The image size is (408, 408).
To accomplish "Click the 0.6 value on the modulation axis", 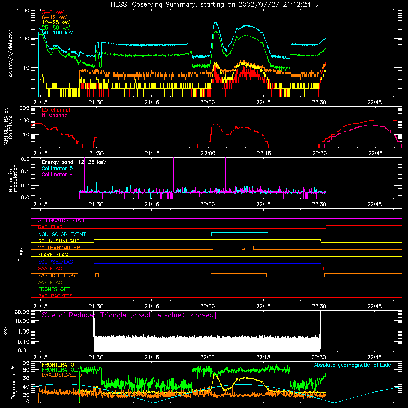I will pos(25,159).
